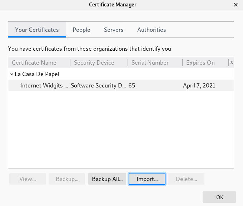
Task: Select the Internet Widgits certificate entry
Action: [44, 86]
